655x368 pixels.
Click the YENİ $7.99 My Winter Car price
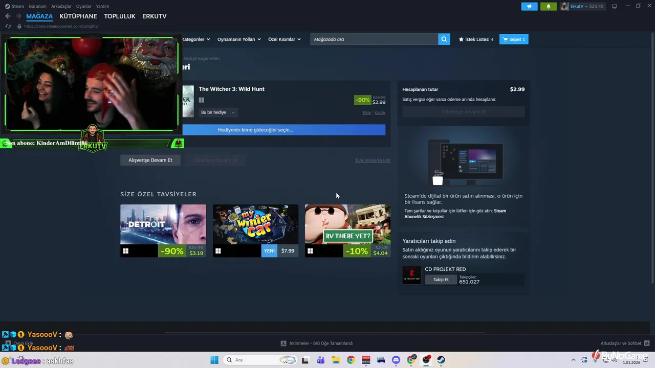click(x=279, y=251)
